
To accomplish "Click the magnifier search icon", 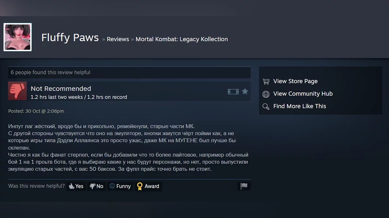I will [266, 106].
